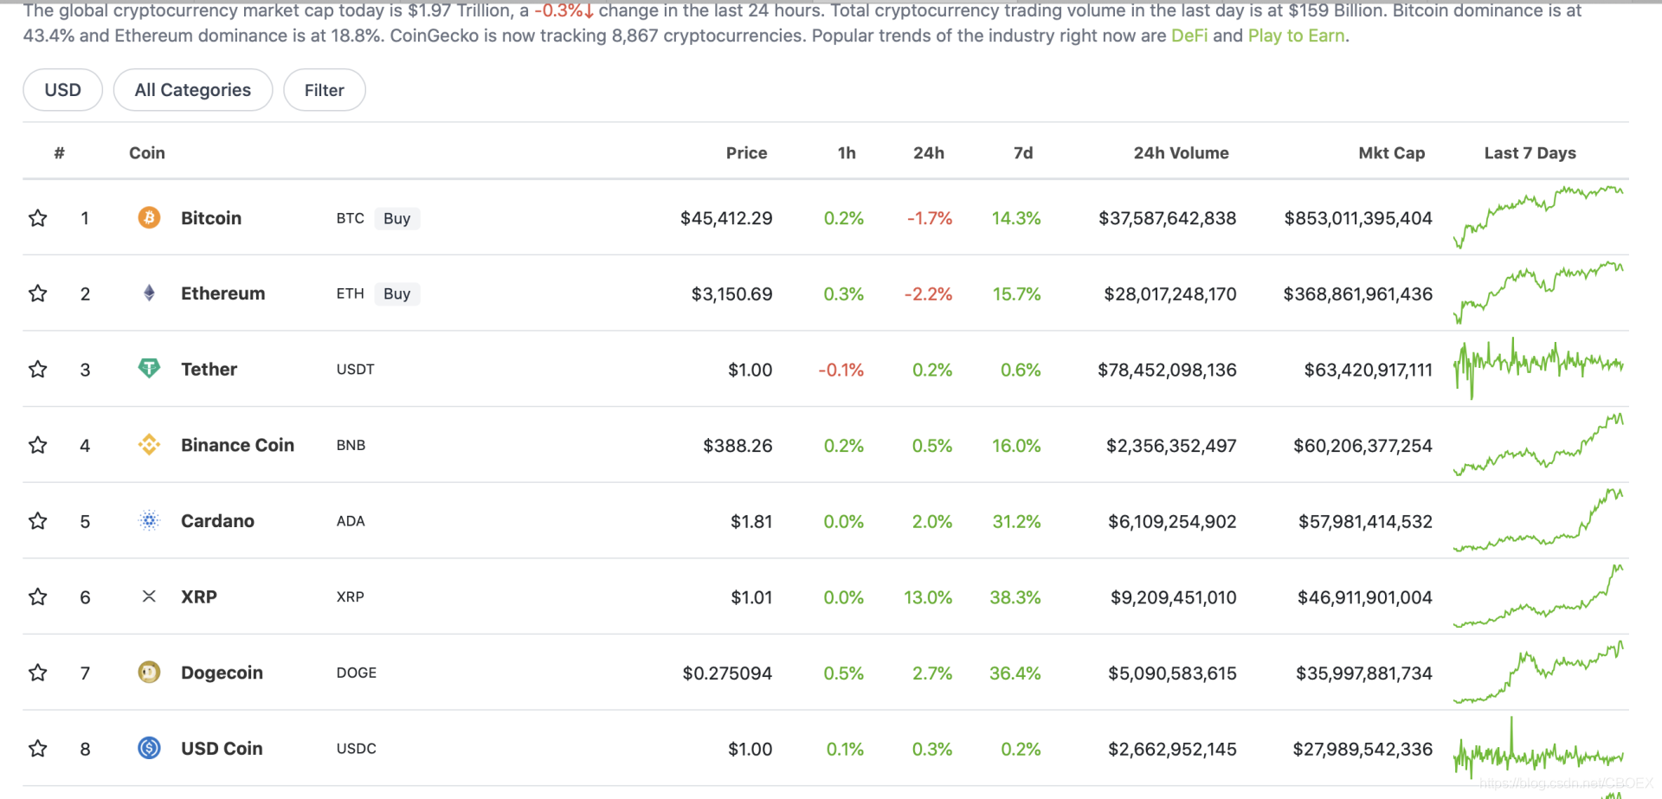Sort by the 24h Volume column
The image size is (1662, 799).
coord(1182,153)
